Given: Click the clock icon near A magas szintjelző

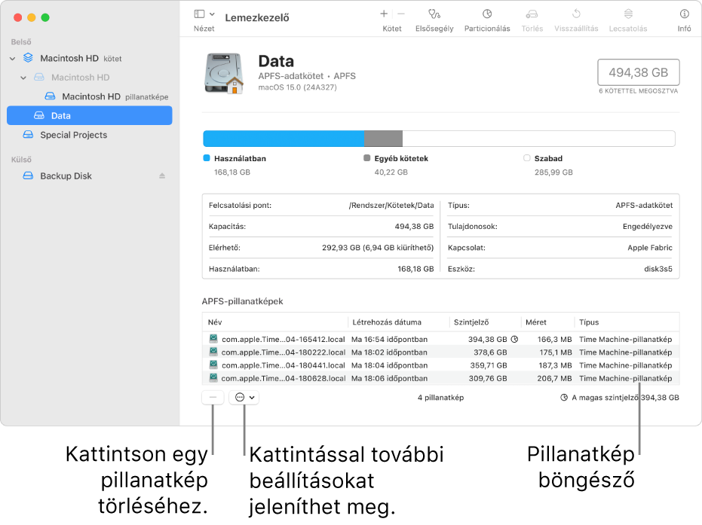Looking at the screenshot, I should point(564,397).
